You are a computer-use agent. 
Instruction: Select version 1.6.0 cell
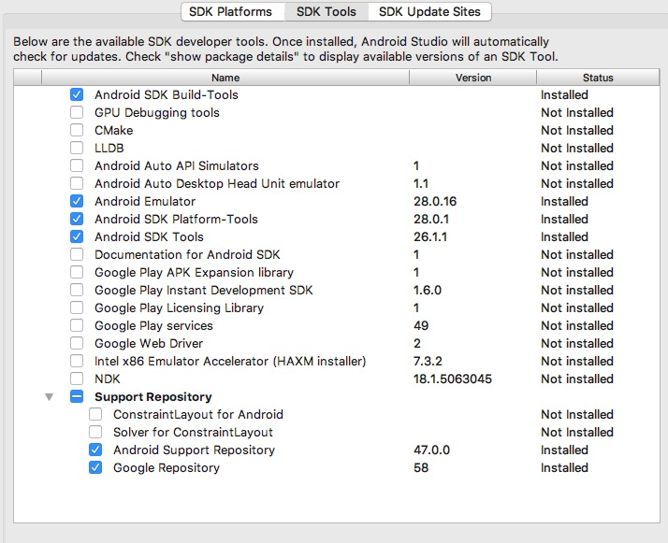click(428, 291)
